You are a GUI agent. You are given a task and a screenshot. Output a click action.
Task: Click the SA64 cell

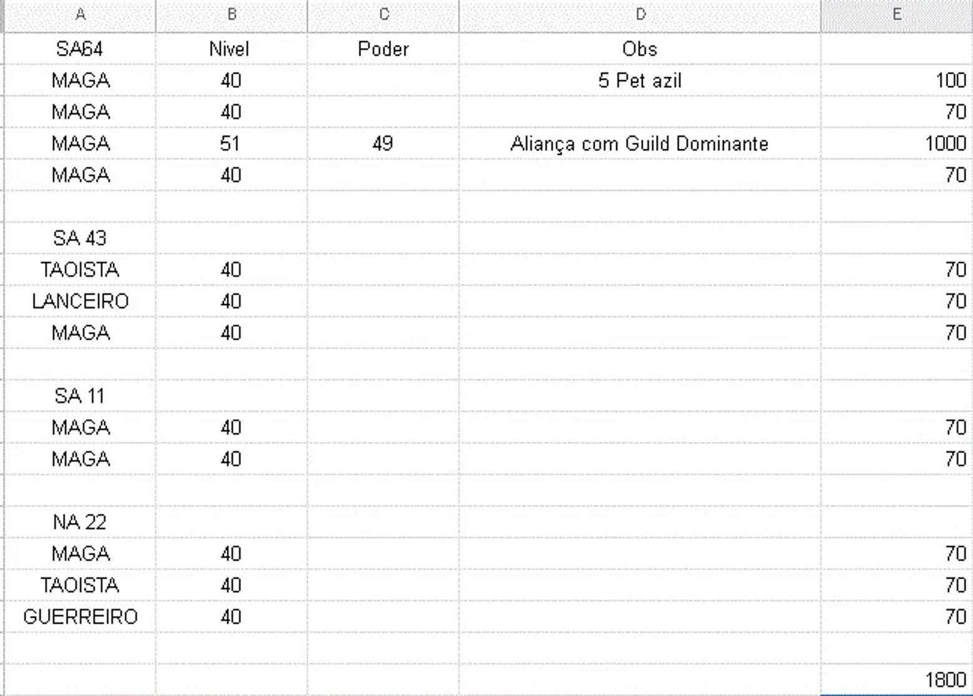80,49
